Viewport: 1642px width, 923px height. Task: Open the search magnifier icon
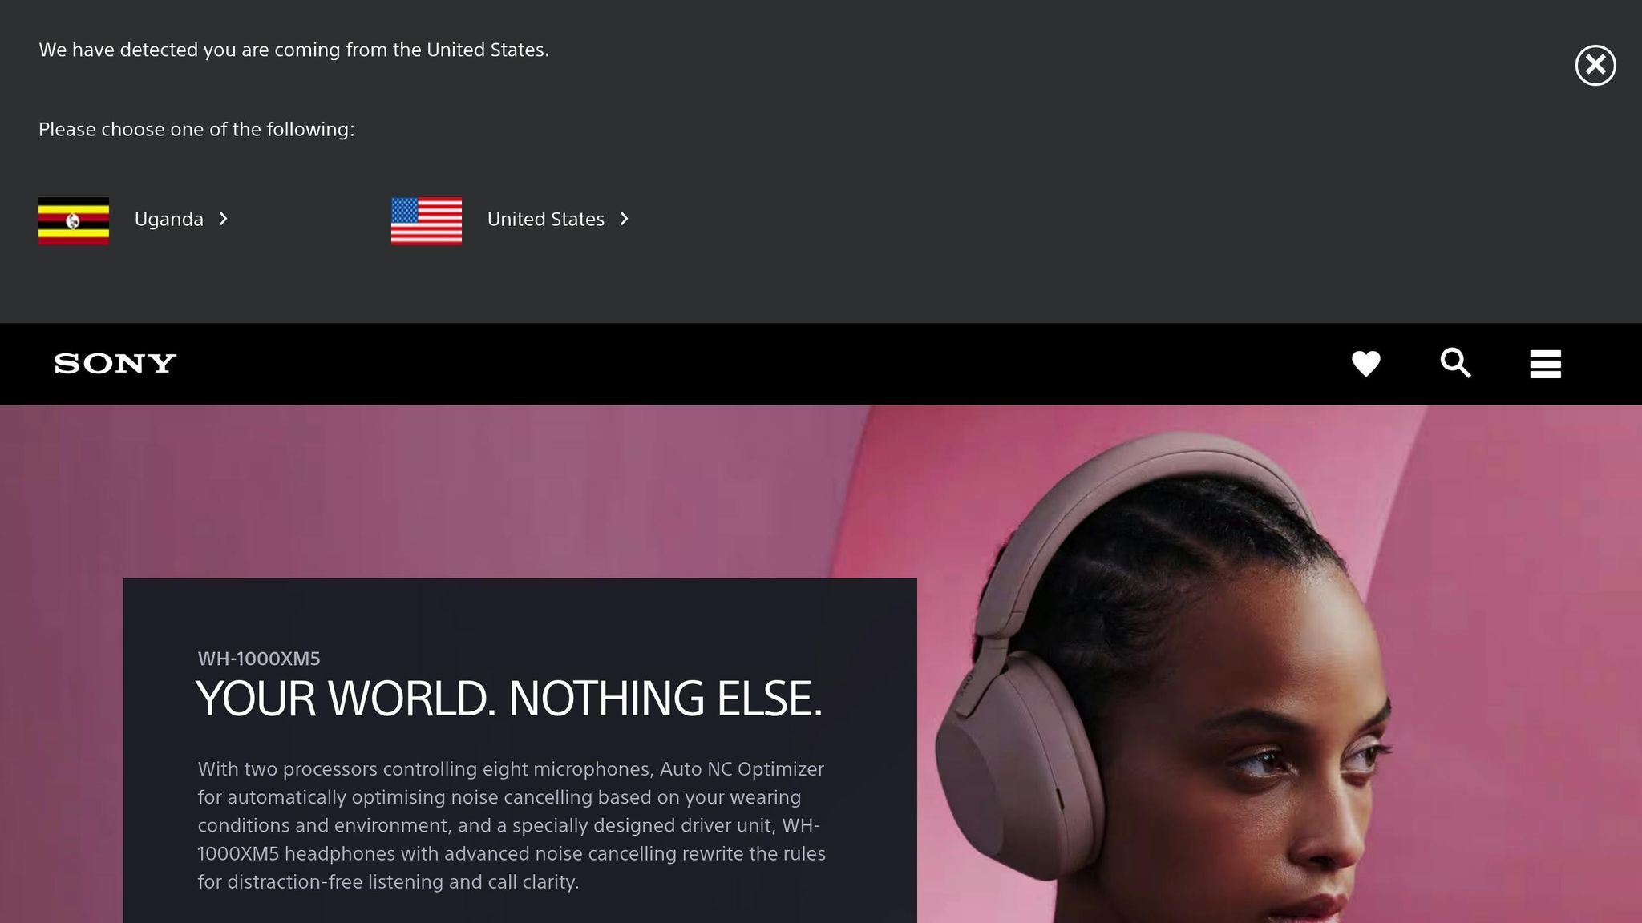(x=1455, y=363)
